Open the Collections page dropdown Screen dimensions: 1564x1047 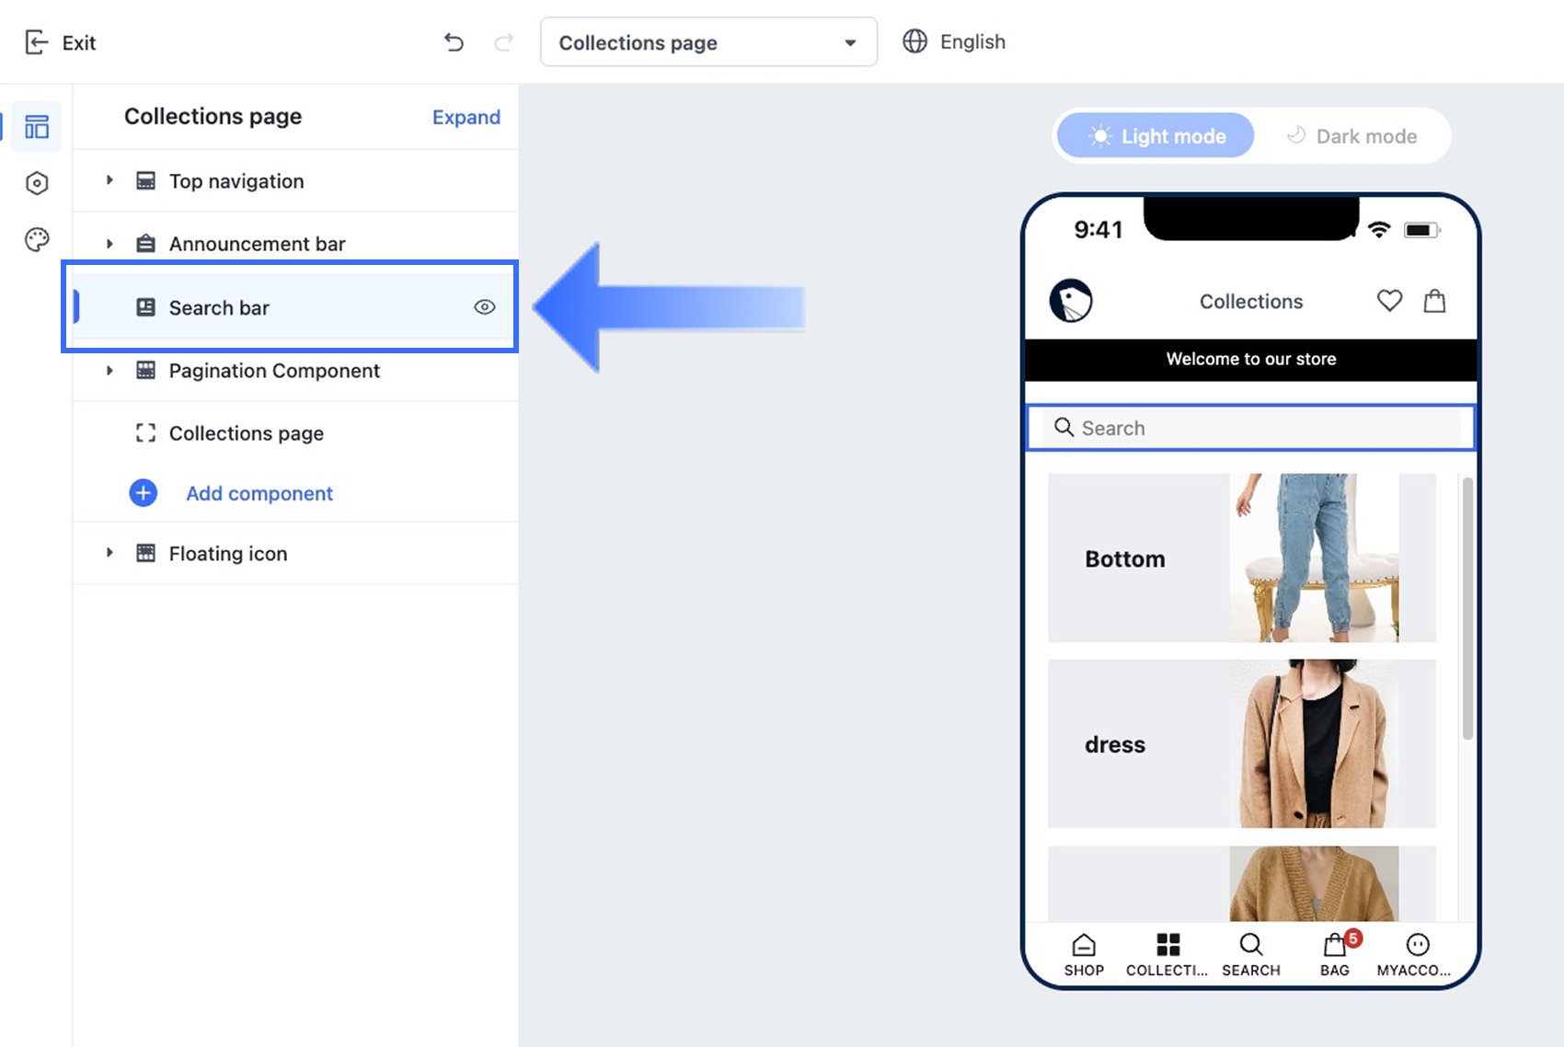pyautogui.click(x=708, y=42)
